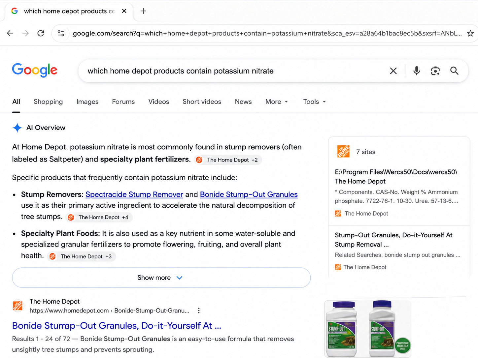Viewport: 478px width, 358px height.
Task: Click 'The Home Depot +3' source chip
Action: coord(82,256)
